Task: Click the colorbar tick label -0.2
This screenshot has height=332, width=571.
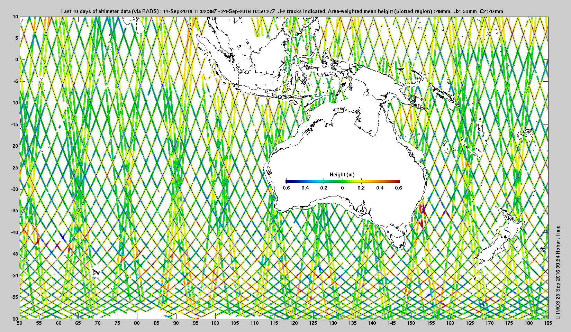Action: click(323, 188)
